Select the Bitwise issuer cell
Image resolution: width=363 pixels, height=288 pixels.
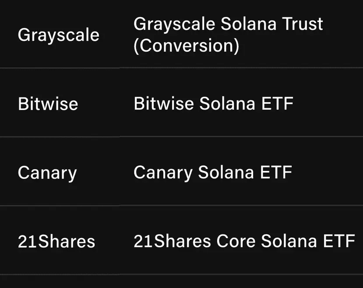point(48,103)
